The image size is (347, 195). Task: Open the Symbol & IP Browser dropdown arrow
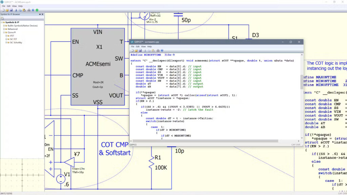[x=40, y=14]
